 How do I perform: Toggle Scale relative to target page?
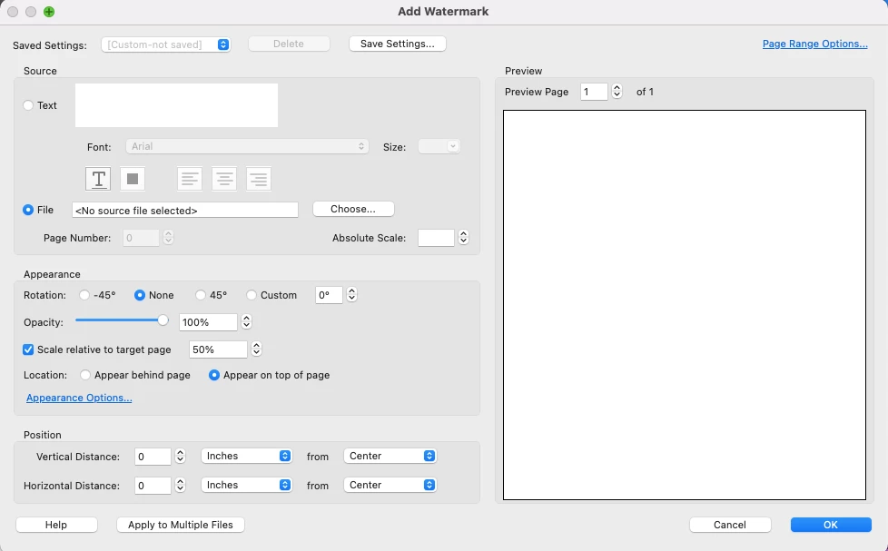point(28,349)
